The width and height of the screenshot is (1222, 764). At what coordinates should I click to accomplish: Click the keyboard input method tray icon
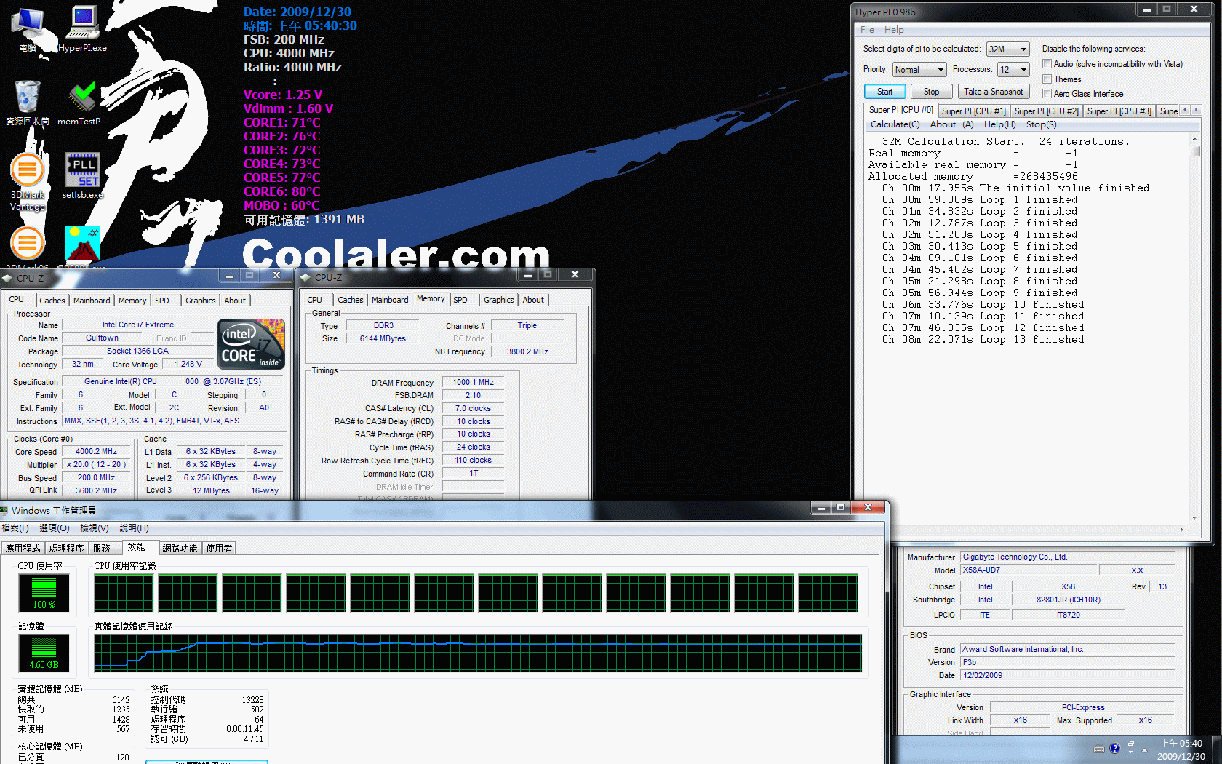(1098, 749)
